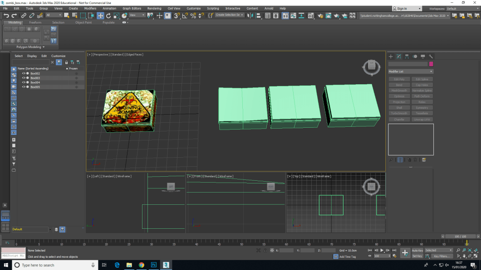Image resolution: width=481 pixels, height=270 pixels.
Task: Open the Rendered Frame Window icon
Action: coord(328,15)
